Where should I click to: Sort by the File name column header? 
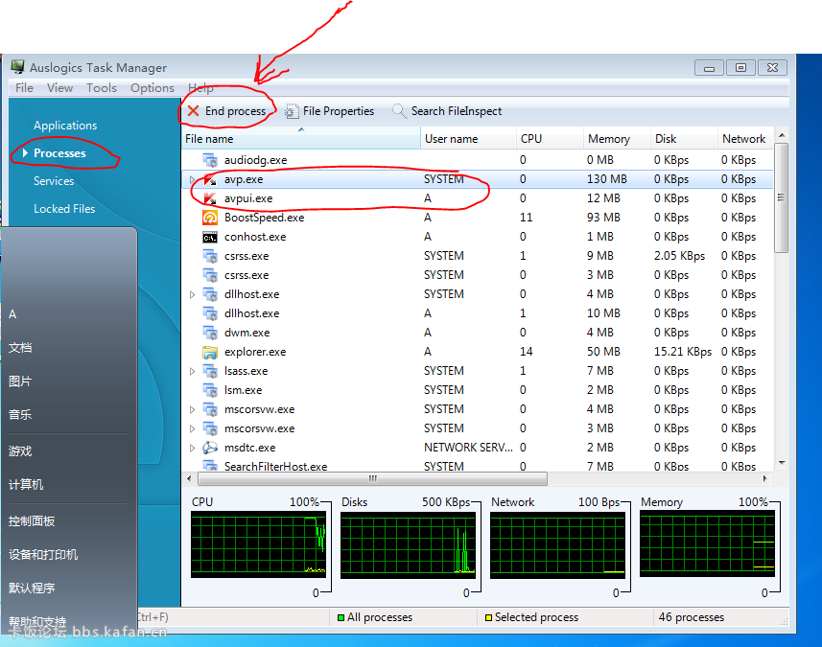pyautogui.click(x=301, y=139)
